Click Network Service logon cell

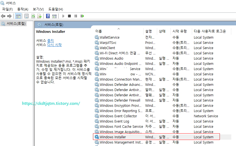click(x=206, y=116)
